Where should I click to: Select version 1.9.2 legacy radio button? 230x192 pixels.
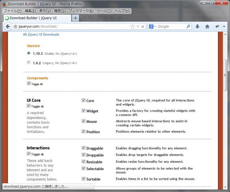(29, 62)
